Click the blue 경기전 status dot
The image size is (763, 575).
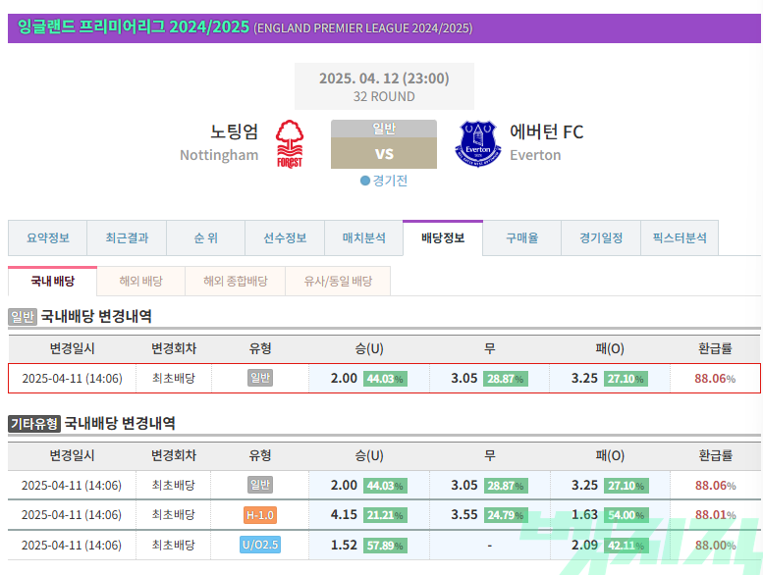coord(365,181)
